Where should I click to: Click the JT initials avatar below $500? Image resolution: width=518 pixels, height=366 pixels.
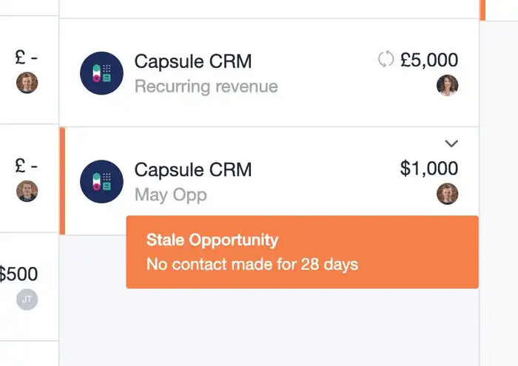coord(27,299)
